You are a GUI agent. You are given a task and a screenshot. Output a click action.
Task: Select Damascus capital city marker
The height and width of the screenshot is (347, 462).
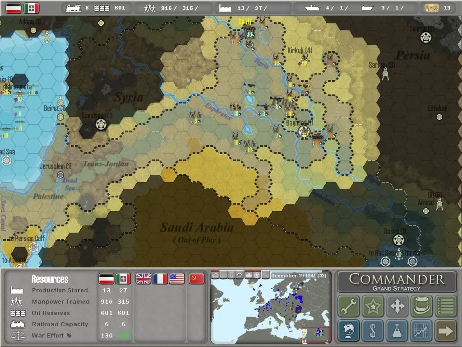pos(101,125)
